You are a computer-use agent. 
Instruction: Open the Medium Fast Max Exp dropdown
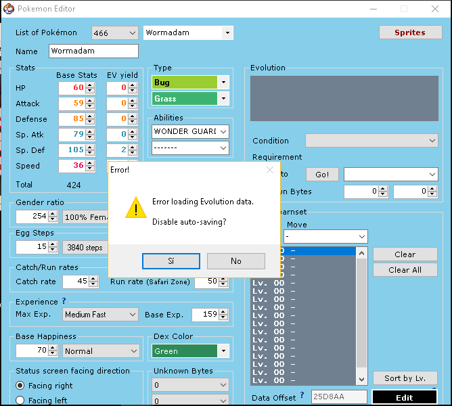click(131, 315)
